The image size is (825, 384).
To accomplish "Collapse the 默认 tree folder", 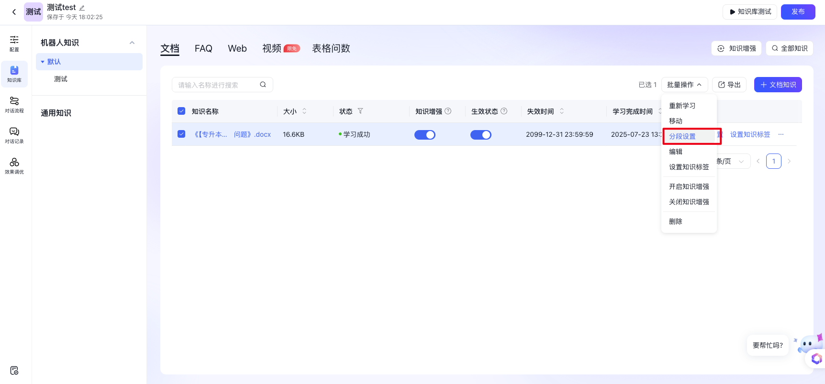I will (x=43, y=62).
